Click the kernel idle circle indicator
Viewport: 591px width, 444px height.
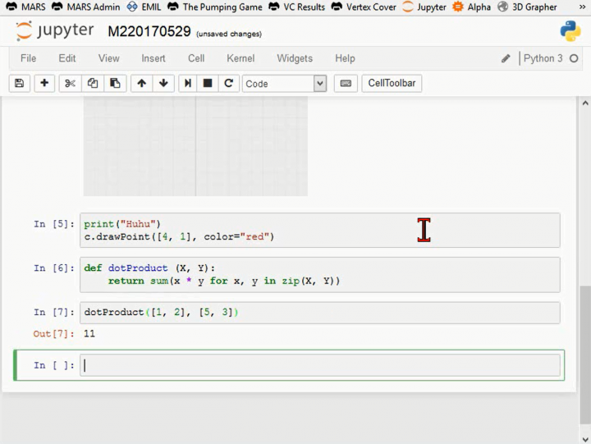point(574,58)
